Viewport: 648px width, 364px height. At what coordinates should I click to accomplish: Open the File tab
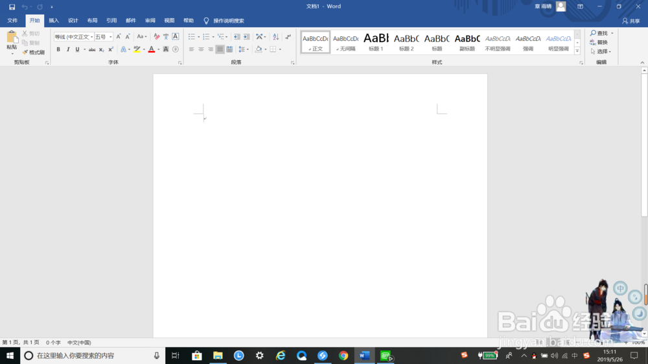tap(12, 21)
